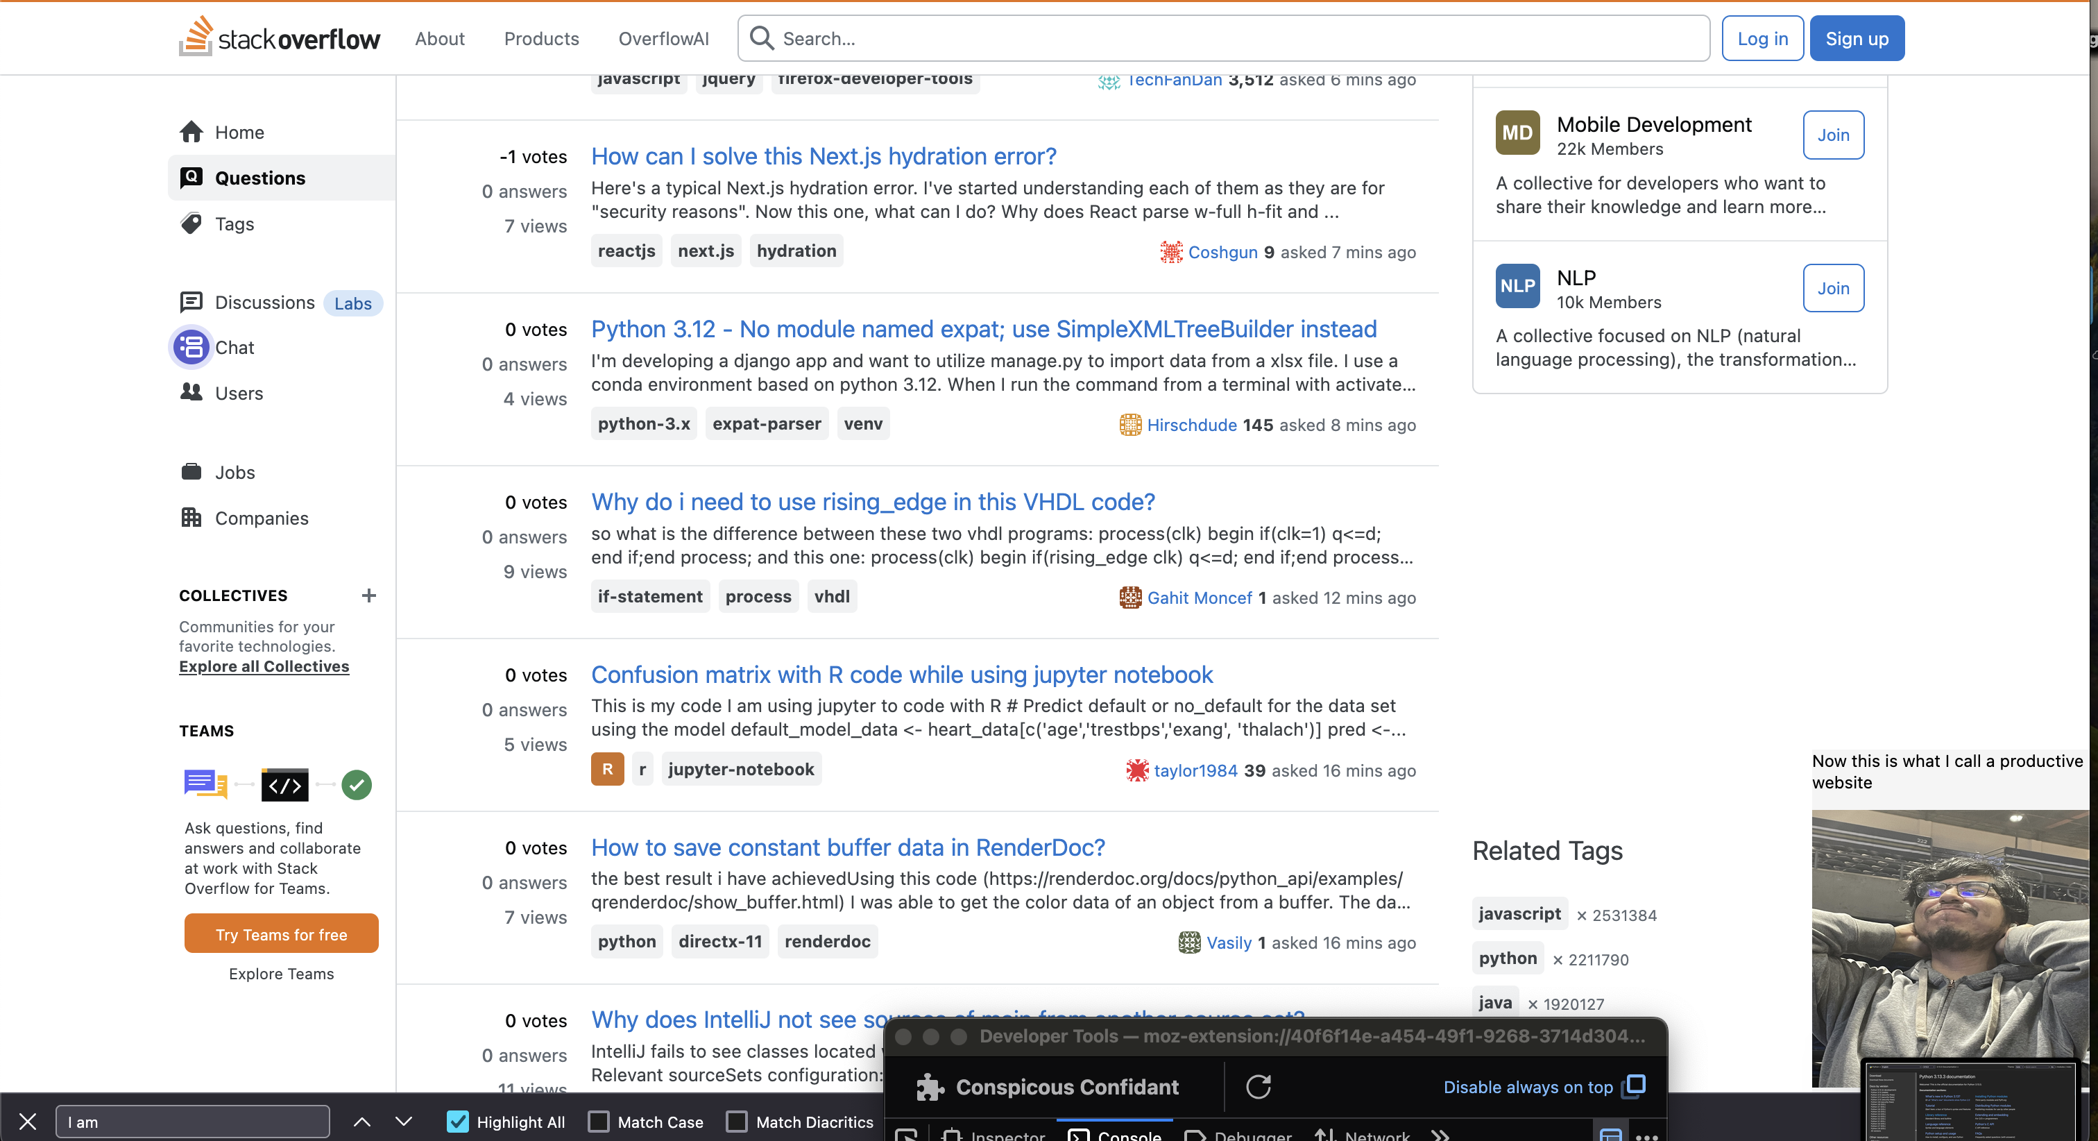Image resolution: width=2098 pixels, height=1141 pixels.
Task: Open the Next.js hydration error question
Action: click(823, 155)
